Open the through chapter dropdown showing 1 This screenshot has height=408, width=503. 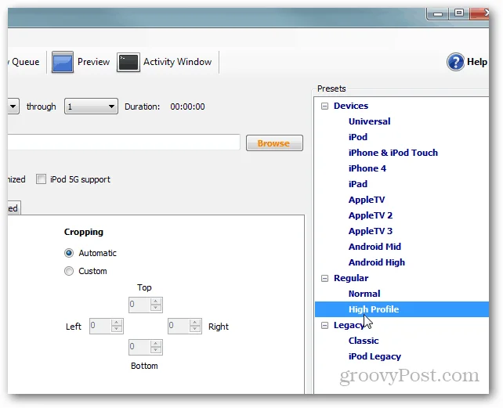point(91,107)
